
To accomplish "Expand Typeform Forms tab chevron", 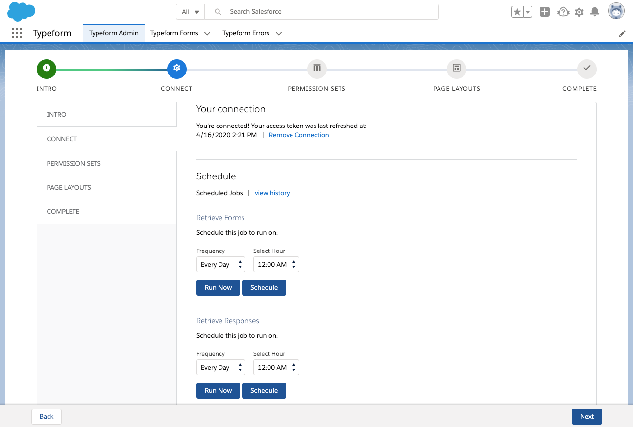I will tap(207, 33).
